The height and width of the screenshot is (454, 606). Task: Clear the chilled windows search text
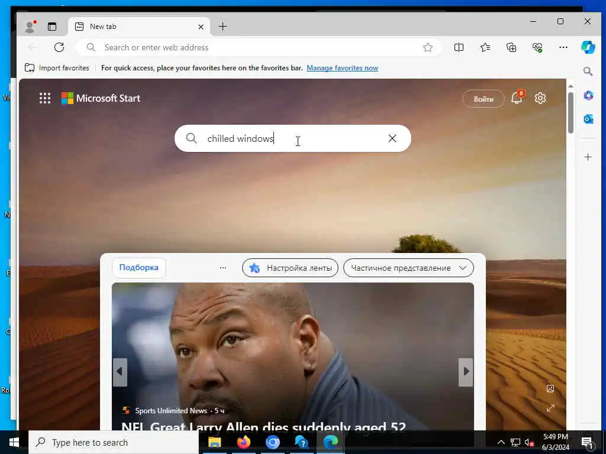[x=392, y=138]
